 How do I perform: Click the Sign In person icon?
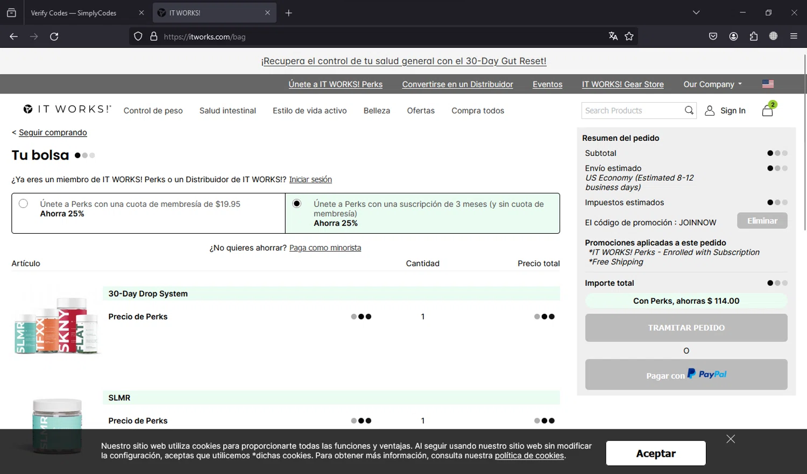(x=710, y=110)
